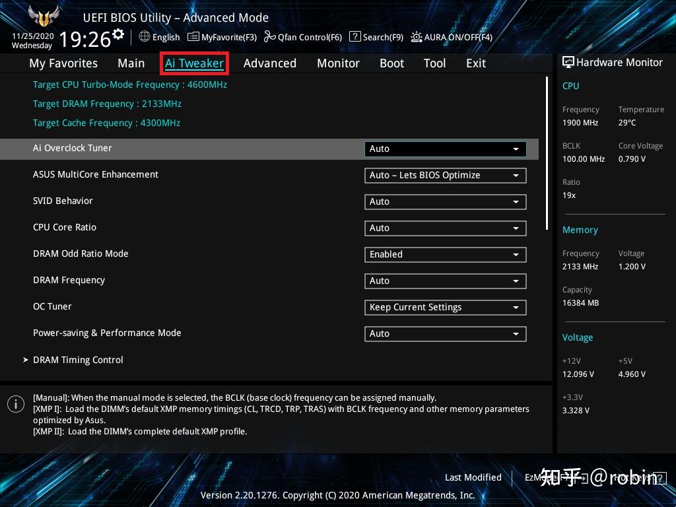Screen dimensions: 676x507
Task: Click the settings list vertical scrollbar
Action: pyautogui.click(x=547, y=153)
